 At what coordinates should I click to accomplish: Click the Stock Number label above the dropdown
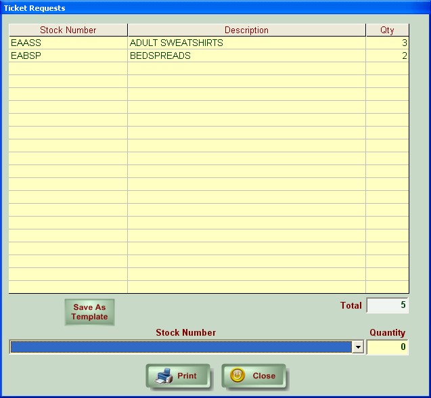click(x=186, y=332)
